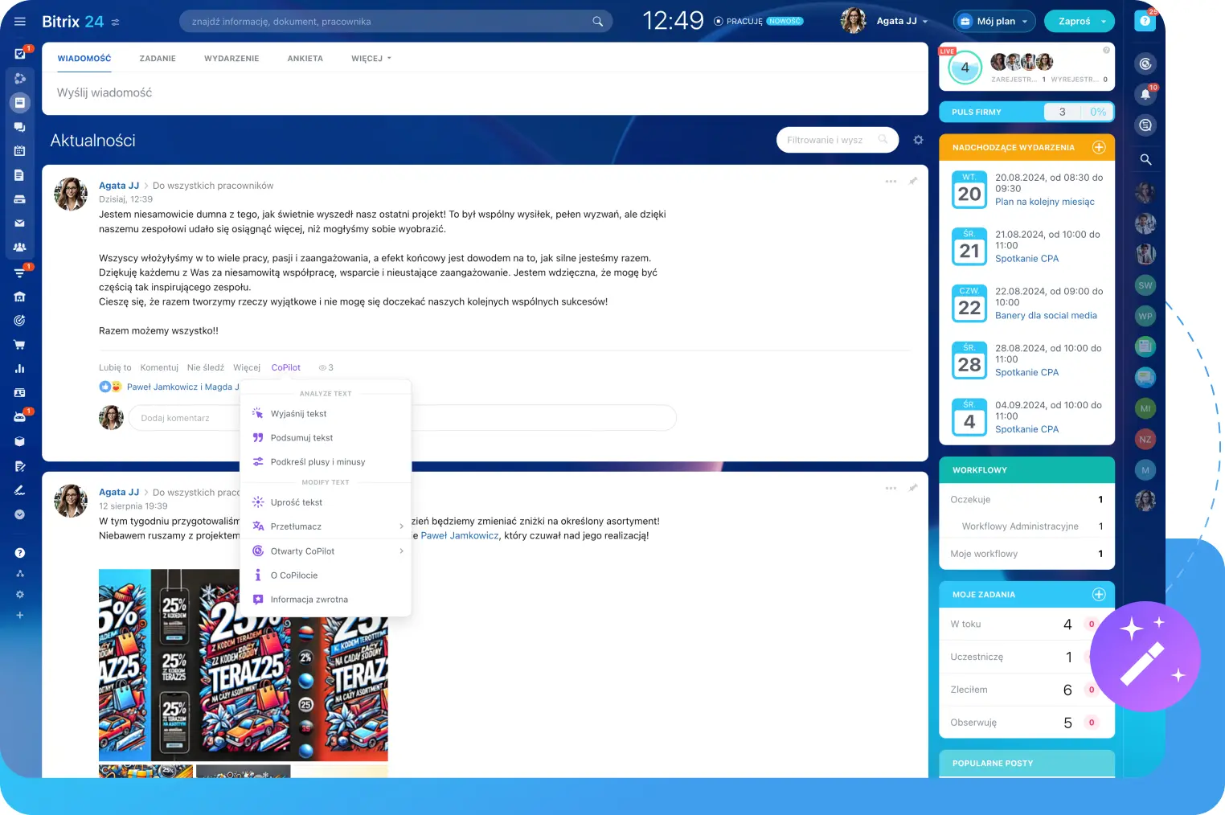Click the Dodaj komentarz input field
Viewport: 1225px width, 815px height.
[185, 418]
